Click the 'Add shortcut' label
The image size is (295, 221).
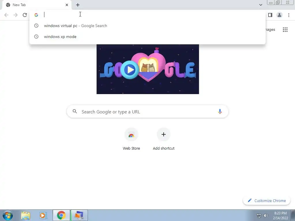pos(164,148)
